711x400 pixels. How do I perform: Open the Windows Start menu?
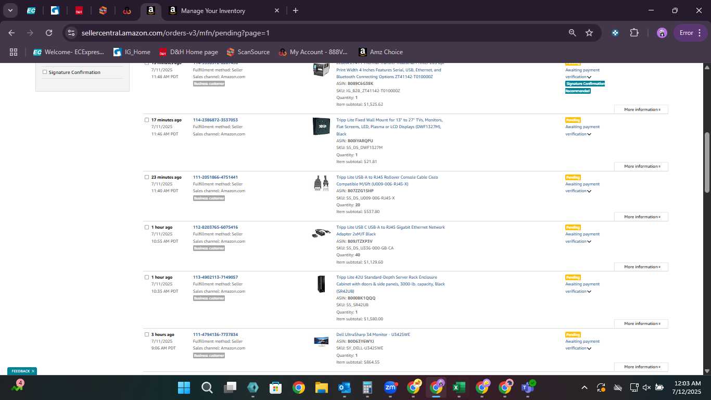coord(184,387)
